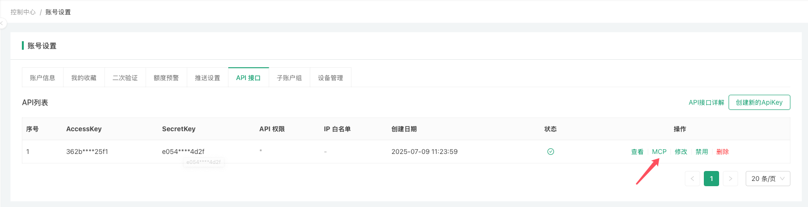Open the API接口详解 link
The height and width of the screenshot is (207, 808).
(706, 102)
